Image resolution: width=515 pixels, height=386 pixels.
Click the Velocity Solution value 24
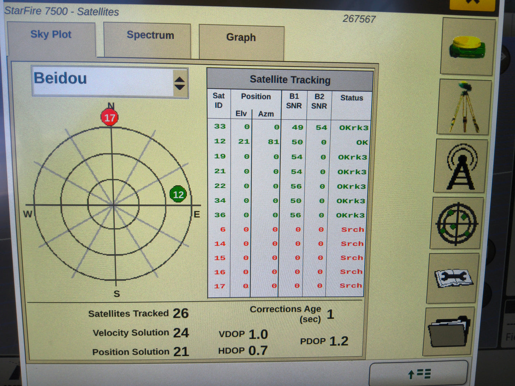(x=181, y=333)
